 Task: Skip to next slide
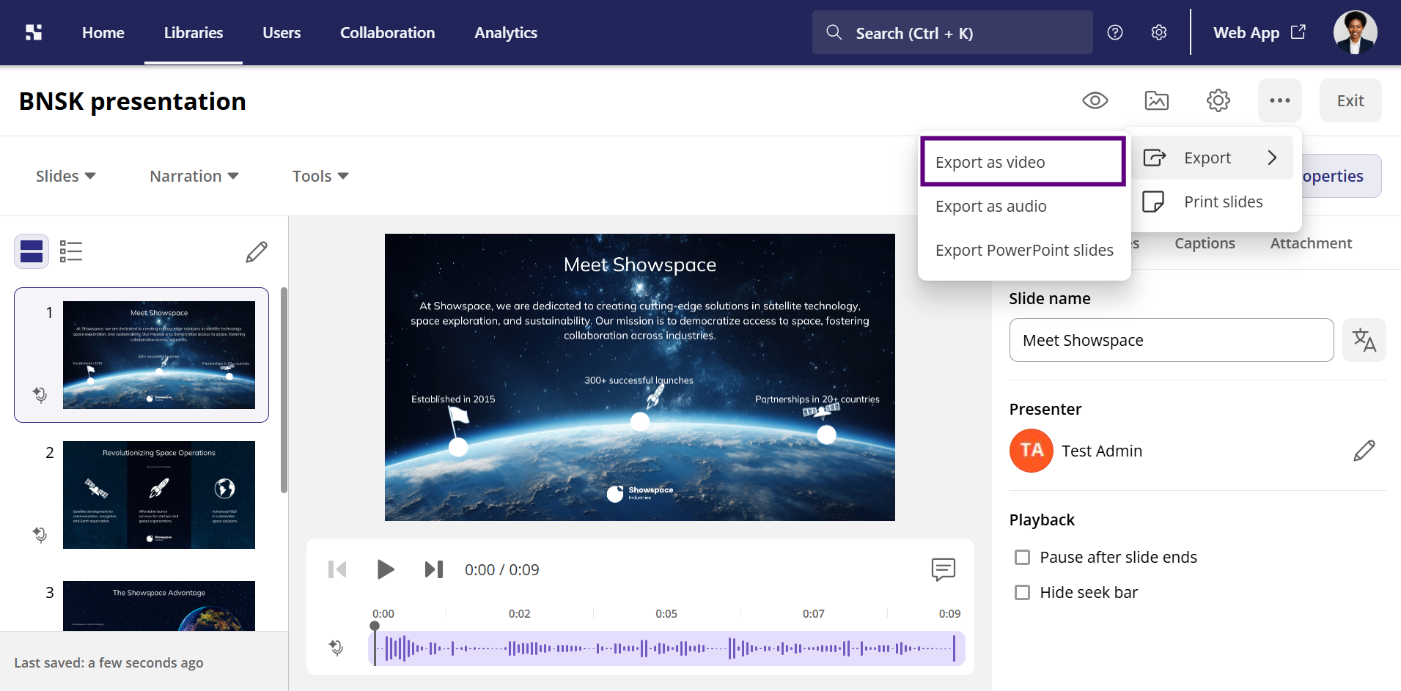(x=434, y=569)
